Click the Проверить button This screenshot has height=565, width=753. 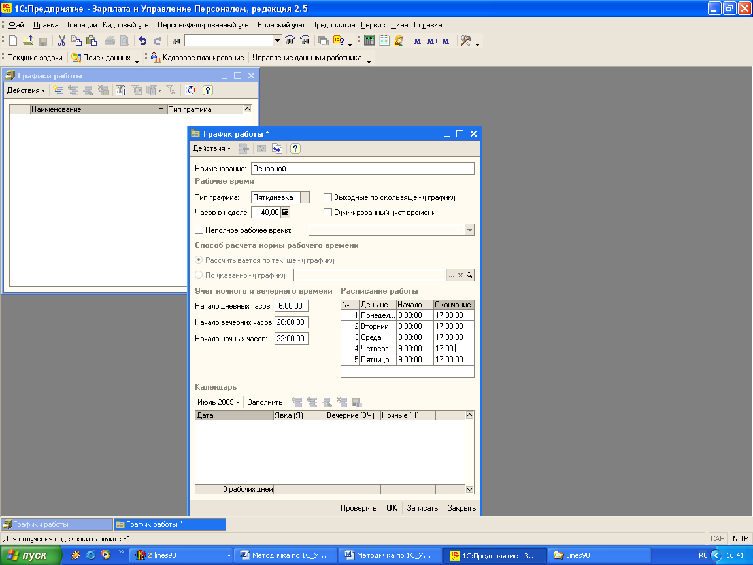(358, 508)
